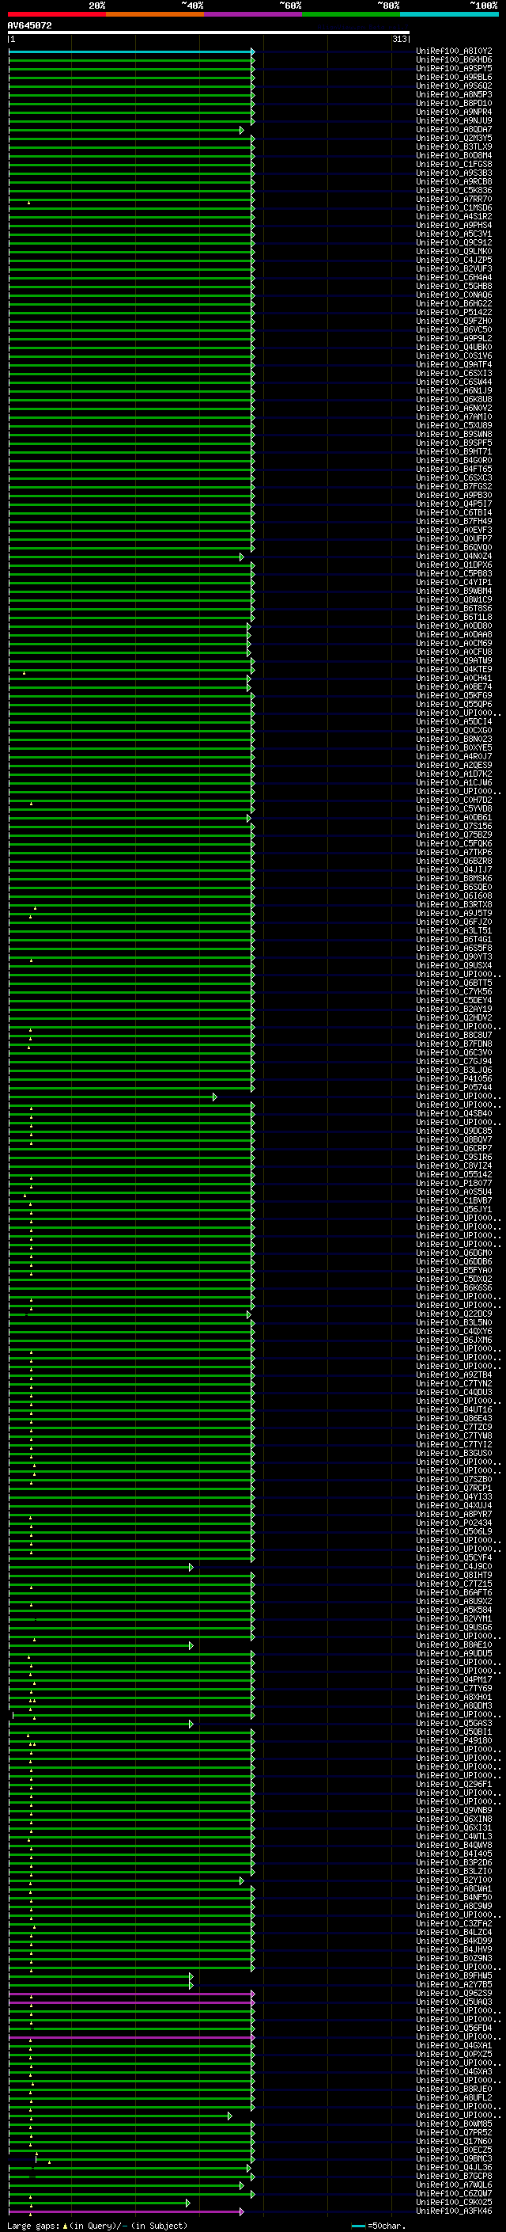Viewport: 506px width, 2232px height.
Task: Open hit UniRef100_B8PD10
Action: click(454, 103)
